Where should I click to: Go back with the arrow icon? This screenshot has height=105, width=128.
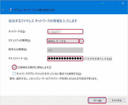3,10
